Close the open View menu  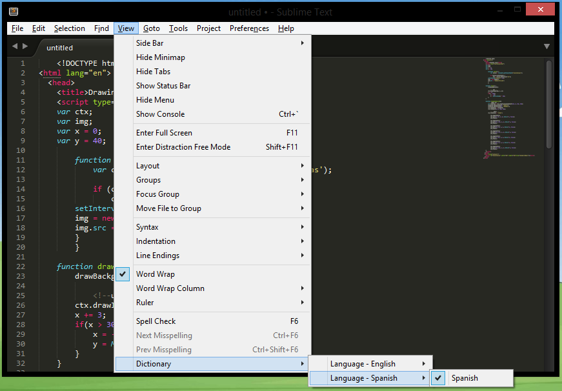[x=126, y=28]
